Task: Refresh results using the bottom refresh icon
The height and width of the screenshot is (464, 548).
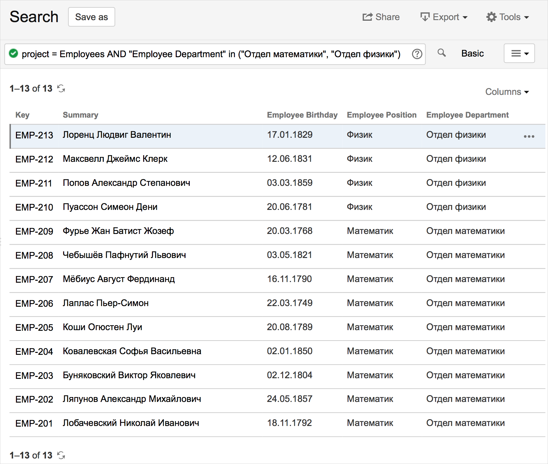Action: [61, 455]
